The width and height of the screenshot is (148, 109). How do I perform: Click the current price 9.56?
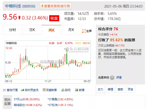click(10, 17)
